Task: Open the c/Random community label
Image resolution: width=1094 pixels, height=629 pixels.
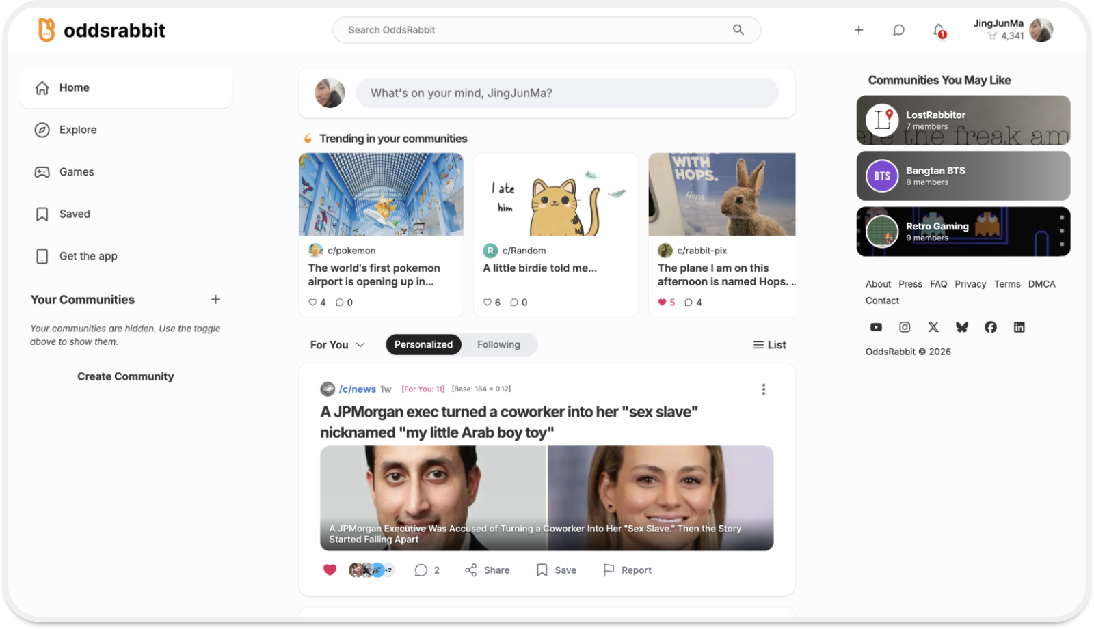Action: (524, 251)
